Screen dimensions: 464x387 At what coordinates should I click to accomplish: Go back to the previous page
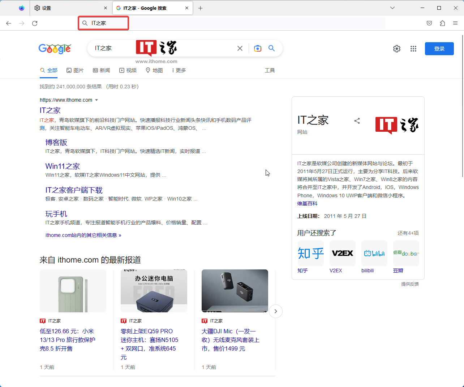pyautogui.click(x=9, y=23)
